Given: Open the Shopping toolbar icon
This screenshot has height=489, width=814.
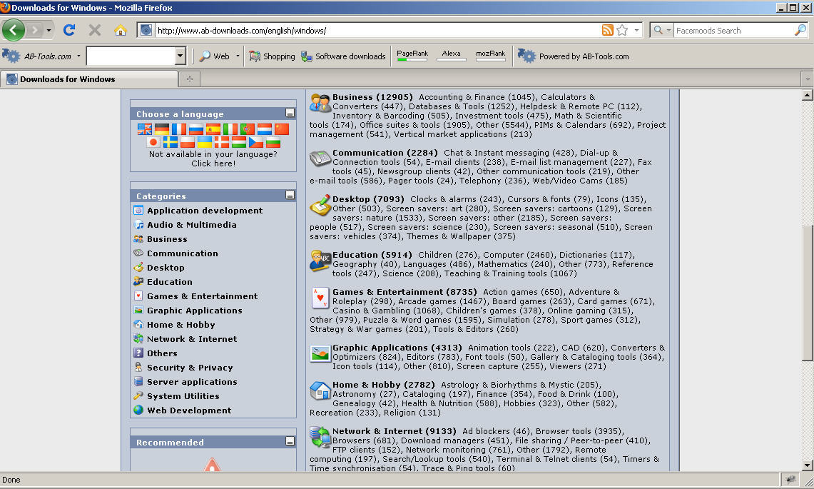Looking at the screenshot, I should (x=255, y=56).
